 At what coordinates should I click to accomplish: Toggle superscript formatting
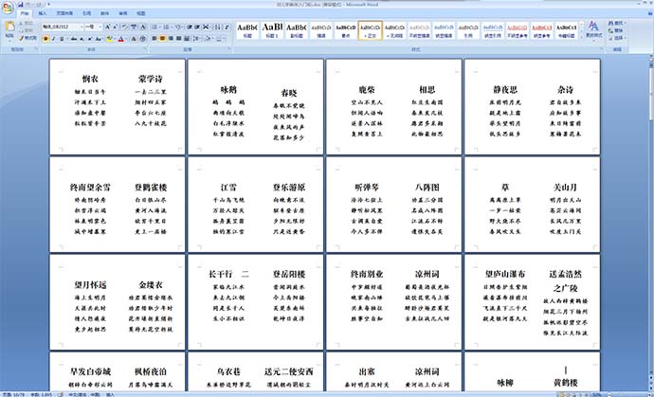[x=89, y=39]
